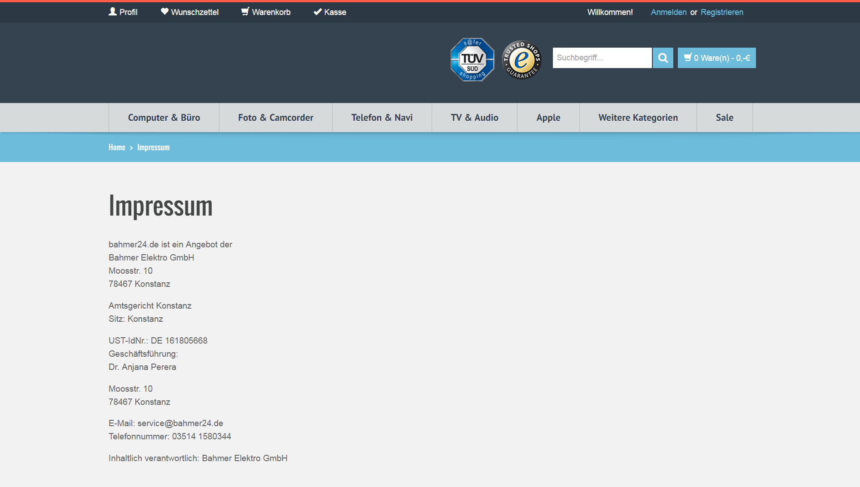Click the magnifier search button
The image size is (860, 487).
(663, 58)
